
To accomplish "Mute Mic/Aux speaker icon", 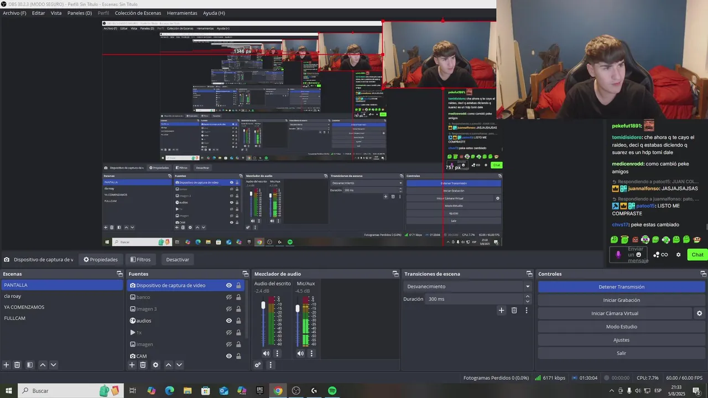I will 300,353.
